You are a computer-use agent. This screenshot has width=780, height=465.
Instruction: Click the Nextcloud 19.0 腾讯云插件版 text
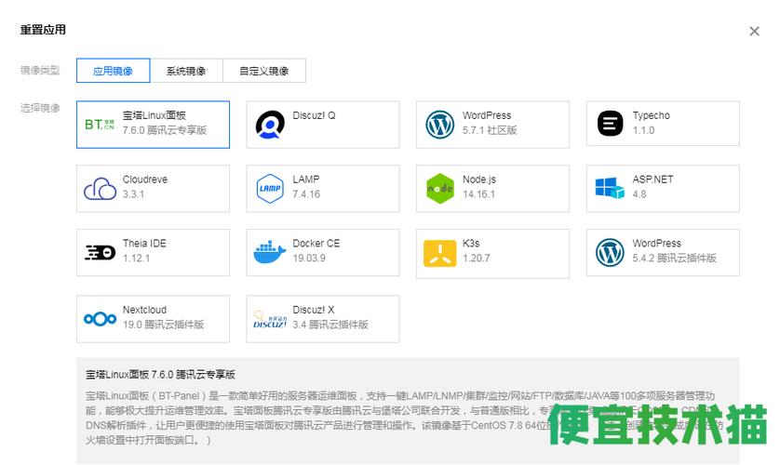(163, 325)
